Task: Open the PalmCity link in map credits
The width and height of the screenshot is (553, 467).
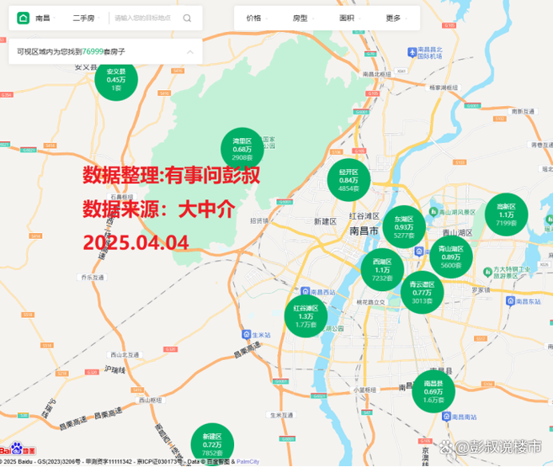Action: [x=248, y=461]
